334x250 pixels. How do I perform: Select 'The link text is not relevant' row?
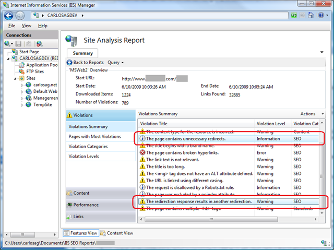(229, 160)
